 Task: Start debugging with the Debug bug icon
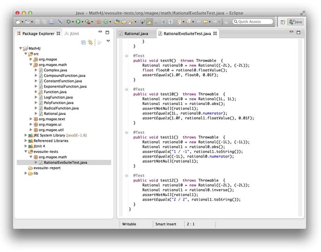point(68,22)
